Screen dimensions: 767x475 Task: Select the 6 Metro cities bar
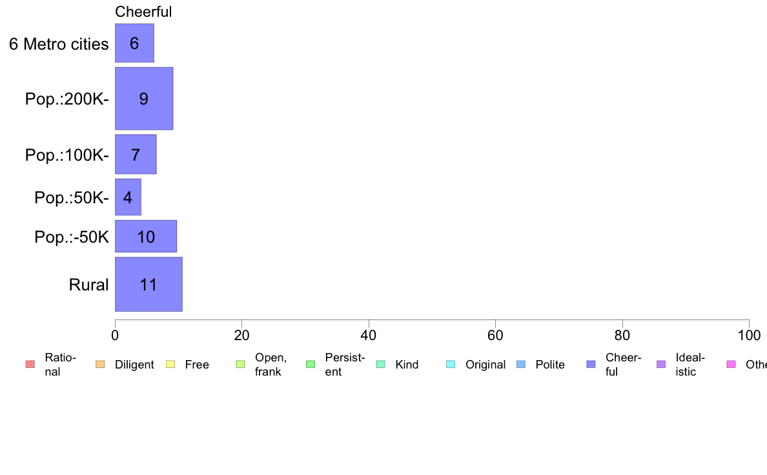click(134, 43)
